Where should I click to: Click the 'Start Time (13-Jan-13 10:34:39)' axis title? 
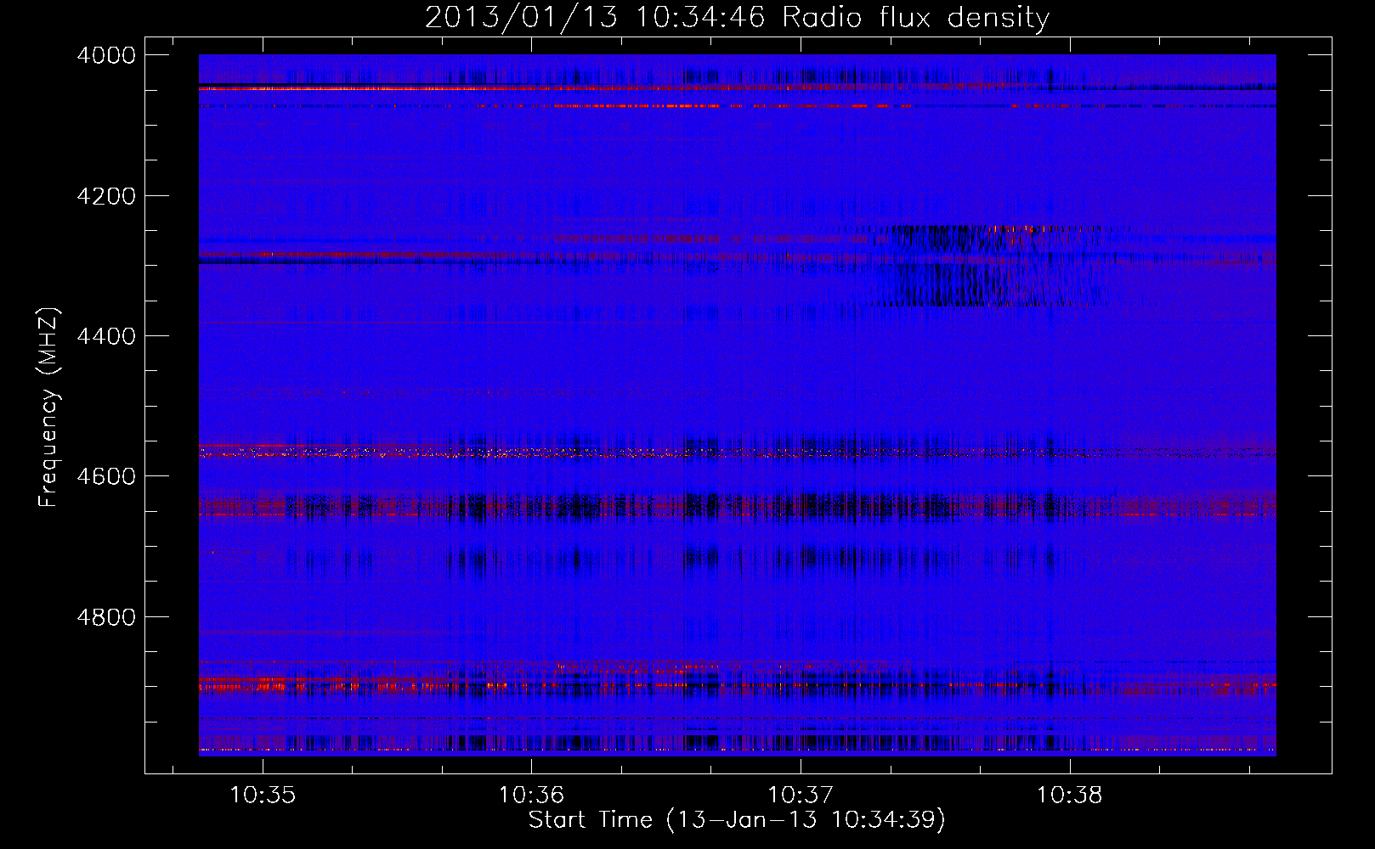pyautogui.click(x=737, y=820)
